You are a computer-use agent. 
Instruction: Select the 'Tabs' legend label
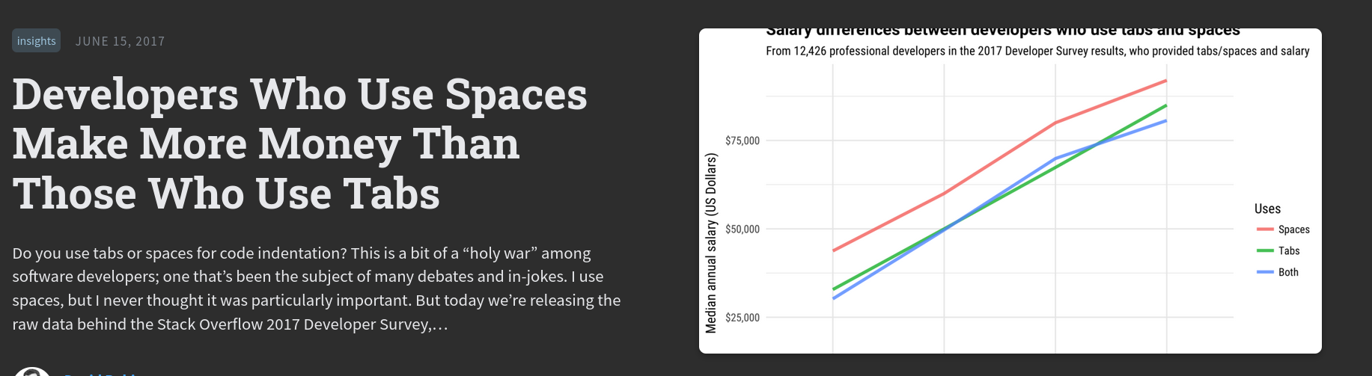[1289, 251]
